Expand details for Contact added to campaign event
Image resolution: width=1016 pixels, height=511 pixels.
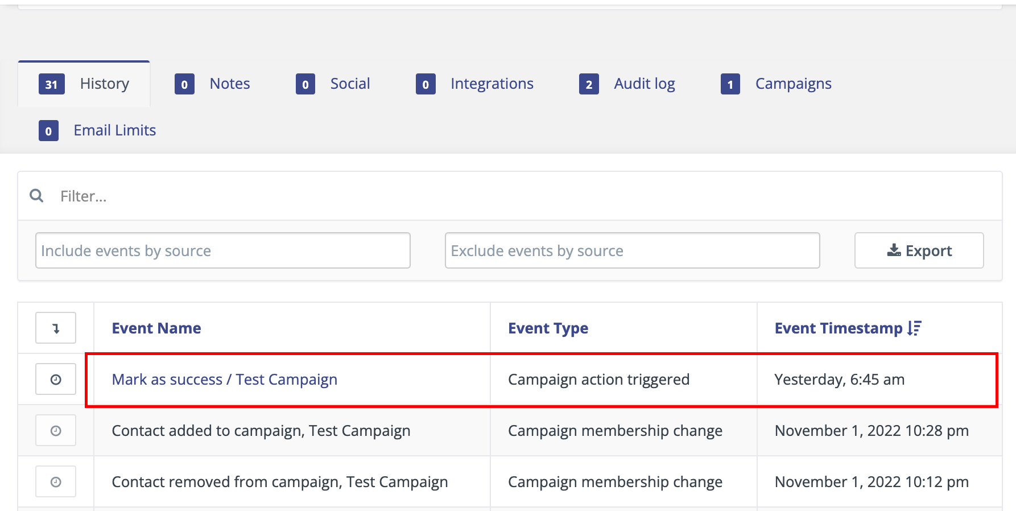tap(56, 430)
